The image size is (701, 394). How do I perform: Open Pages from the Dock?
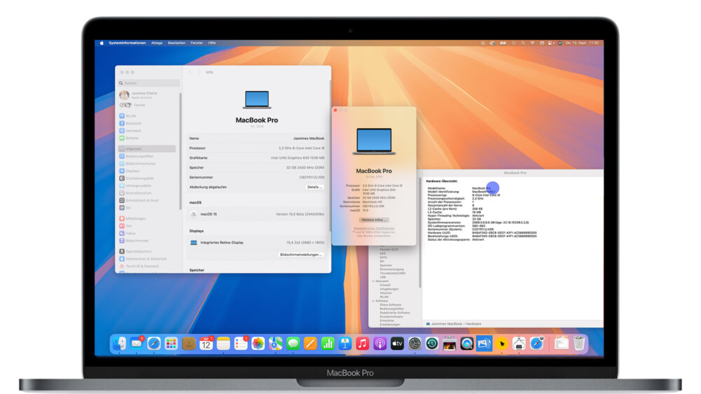(x=311, y=343)
